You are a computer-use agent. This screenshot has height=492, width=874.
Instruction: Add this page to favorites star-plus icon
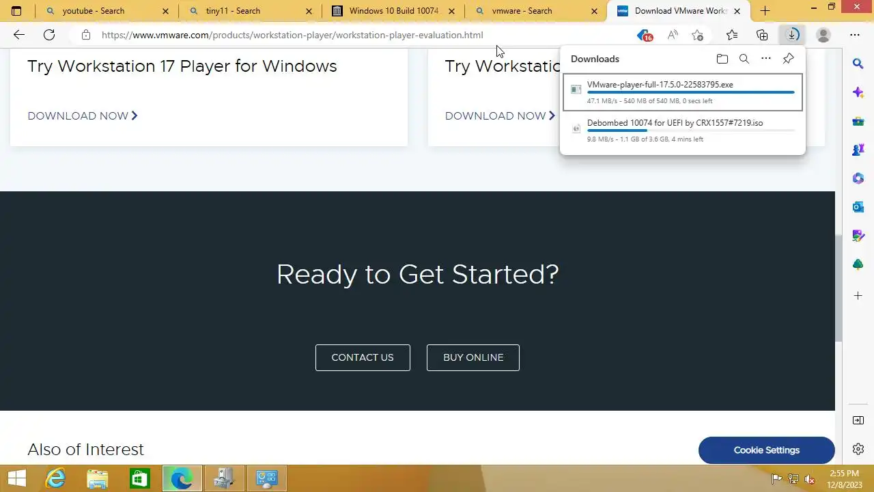(x=697, y=35)
